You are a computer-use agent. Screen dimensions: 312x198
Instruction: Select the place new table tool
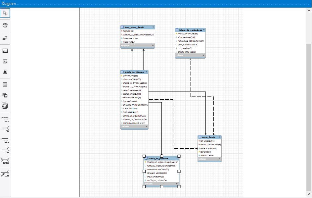pos(5,84)
